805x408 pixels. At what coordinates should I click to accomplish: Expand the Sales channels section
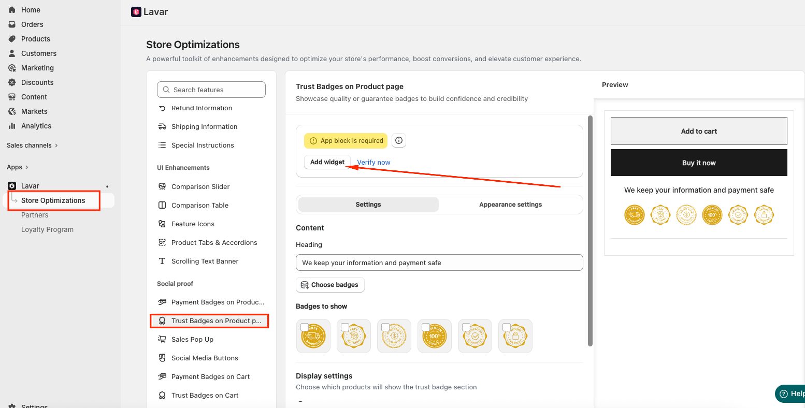click(x=32, y=145)
